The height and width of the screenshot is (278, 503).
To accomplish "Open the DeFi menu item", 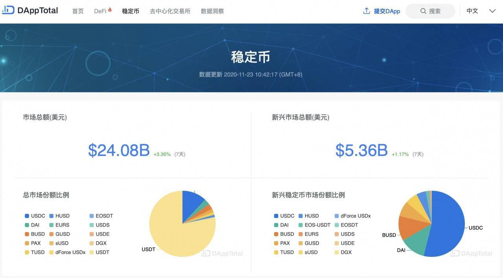I will [x=100, y=11].
